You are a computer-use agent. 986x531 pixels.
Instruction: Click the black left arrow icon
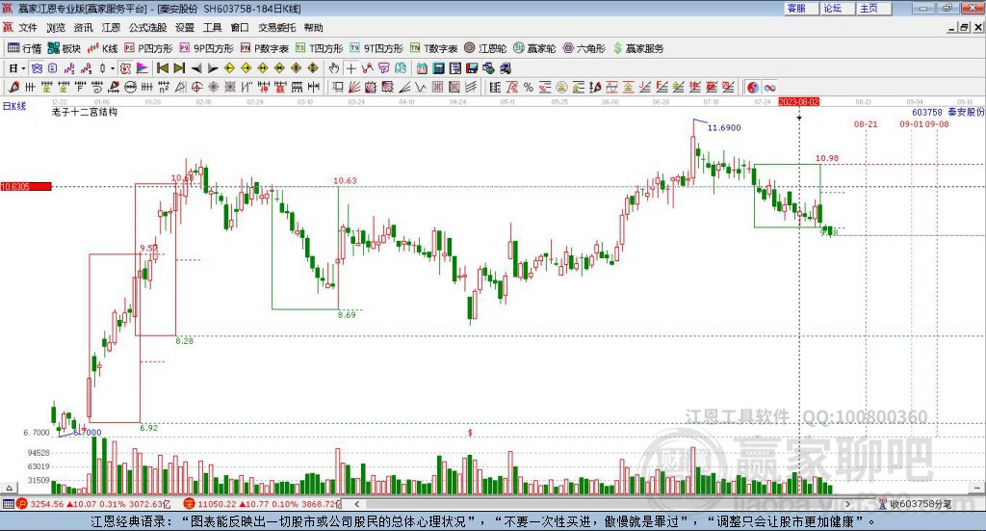tap(196, 68)
